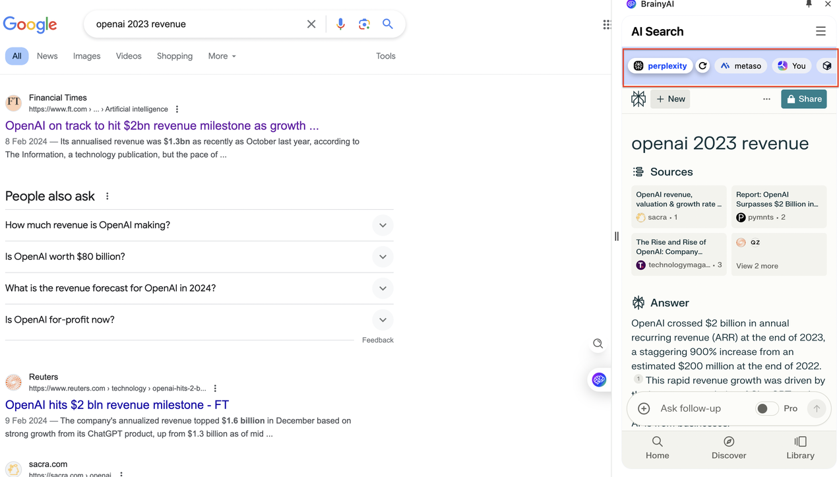
Task: Go to Perplexity Home tab
Action: [658, 448]
